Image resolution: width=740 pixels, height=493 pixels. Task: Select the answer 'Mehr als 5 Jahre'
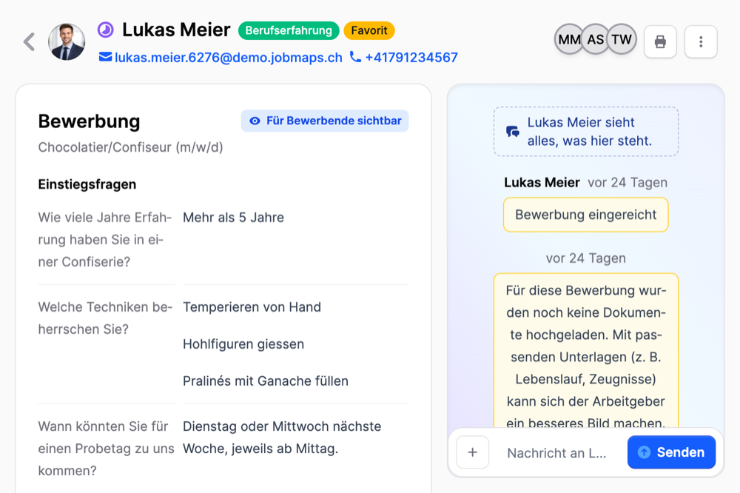click(x=234, y=218)
